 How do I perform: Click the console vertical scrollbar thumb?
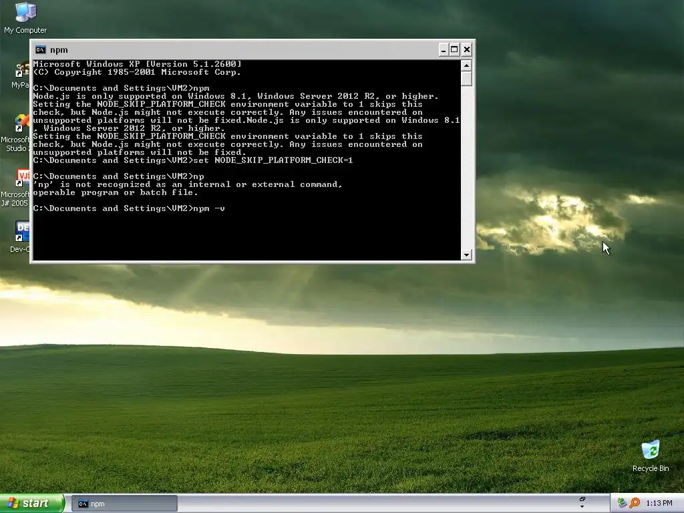click(466, 79)
